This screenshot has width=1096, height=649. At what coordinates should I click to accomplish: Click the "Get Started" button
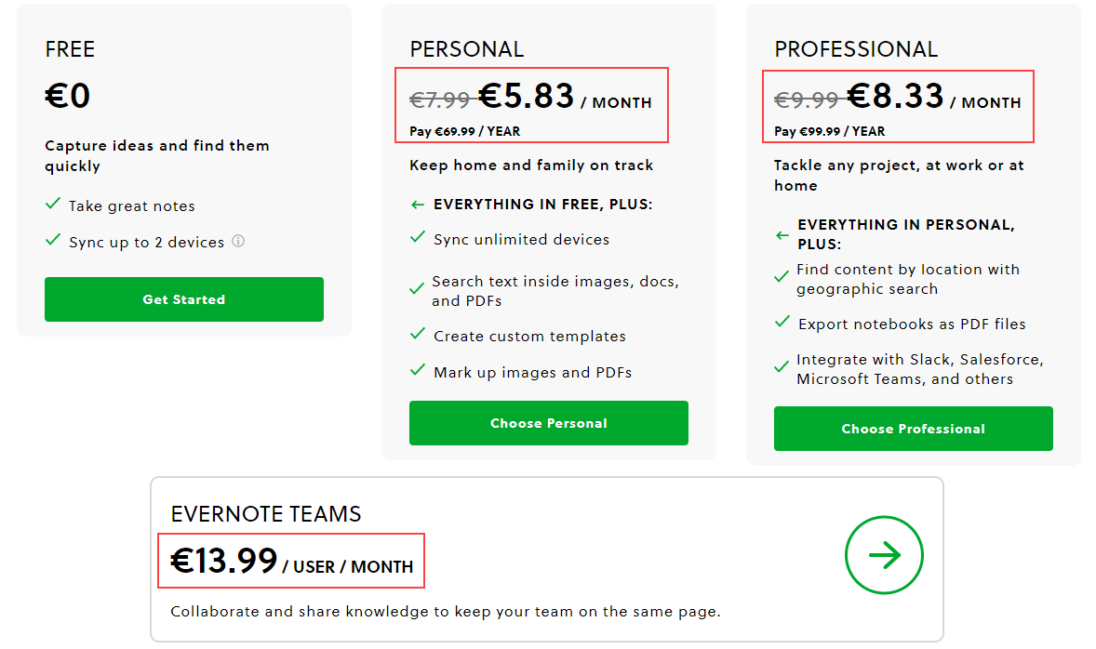pos(183,298)
